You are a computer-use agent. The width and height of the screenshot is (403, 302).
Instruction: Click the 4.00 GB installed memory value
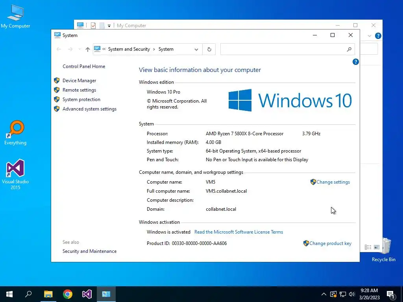[x=213, y=142]
